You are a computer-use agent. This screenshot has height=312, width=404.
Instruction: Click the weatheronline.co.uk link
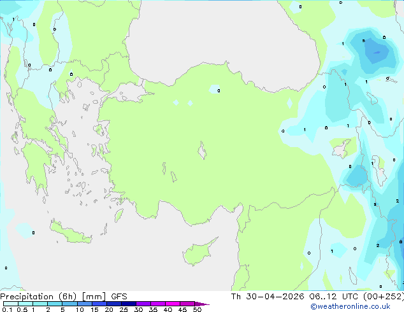350,306
